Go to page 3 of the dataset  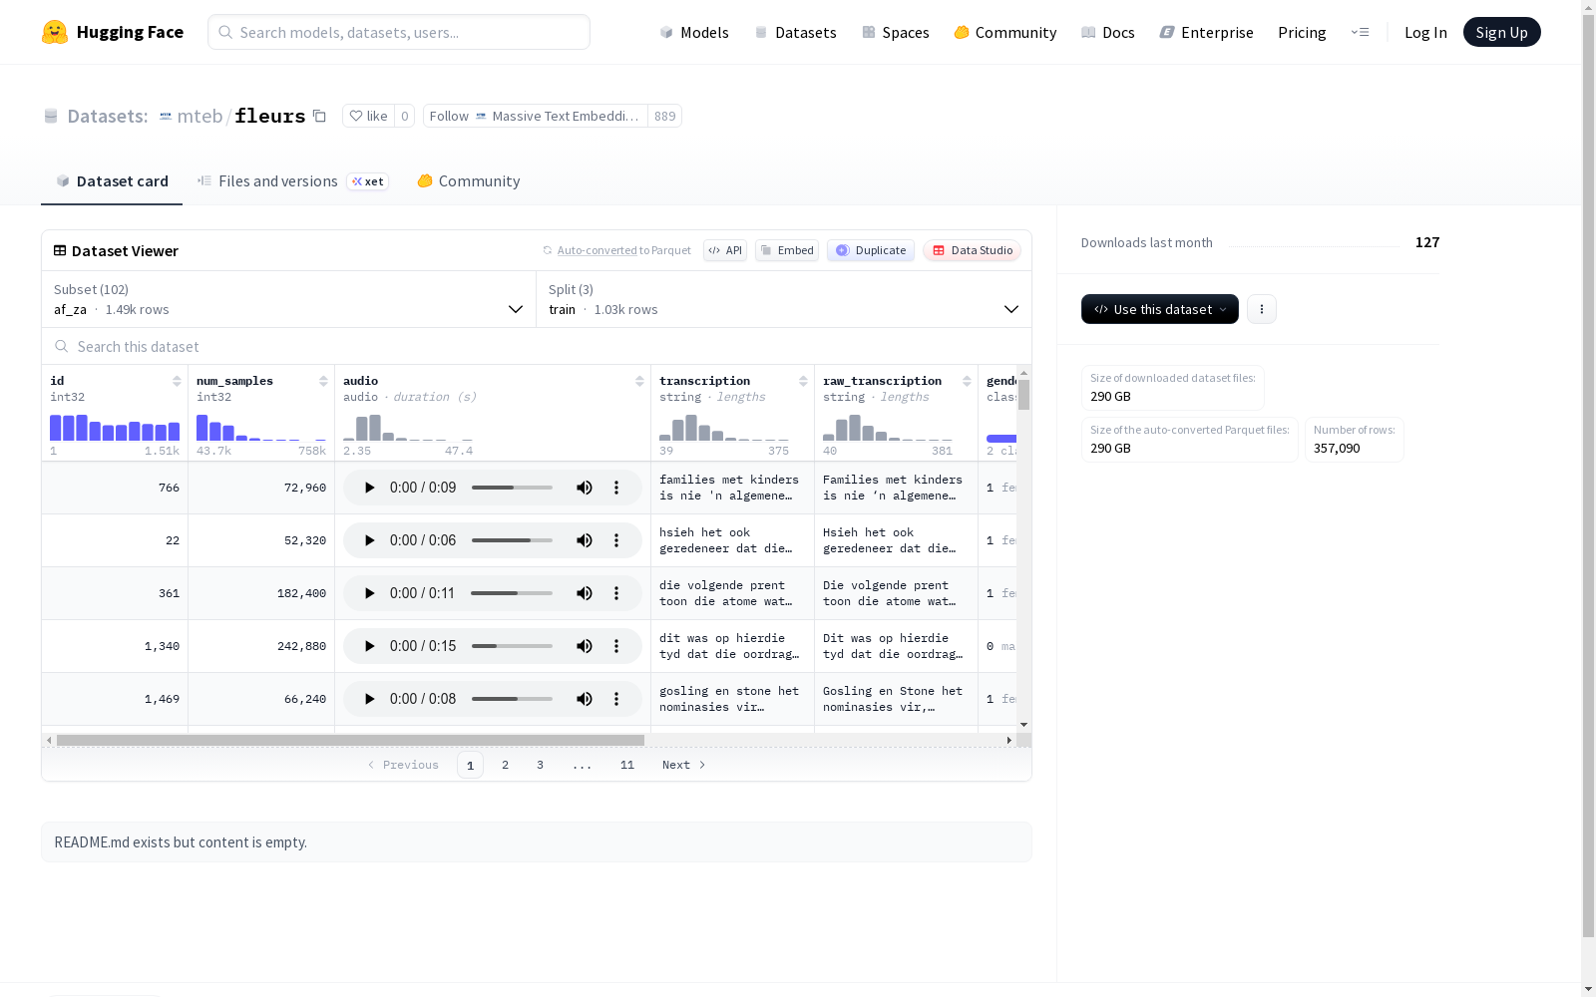[x=541, y=765]
